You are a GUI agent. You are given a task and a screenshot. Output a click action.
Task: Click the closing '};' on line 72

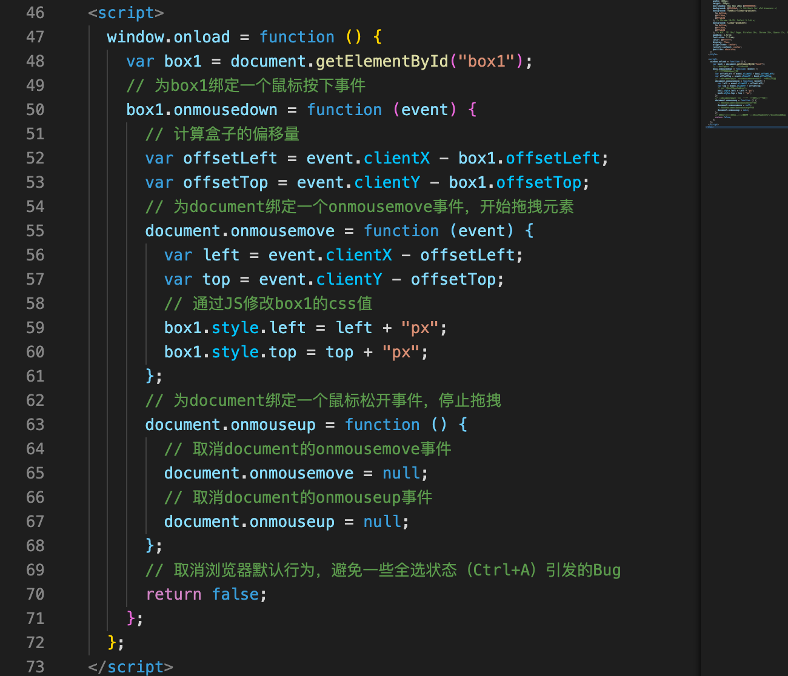click(x=116, y=643)
